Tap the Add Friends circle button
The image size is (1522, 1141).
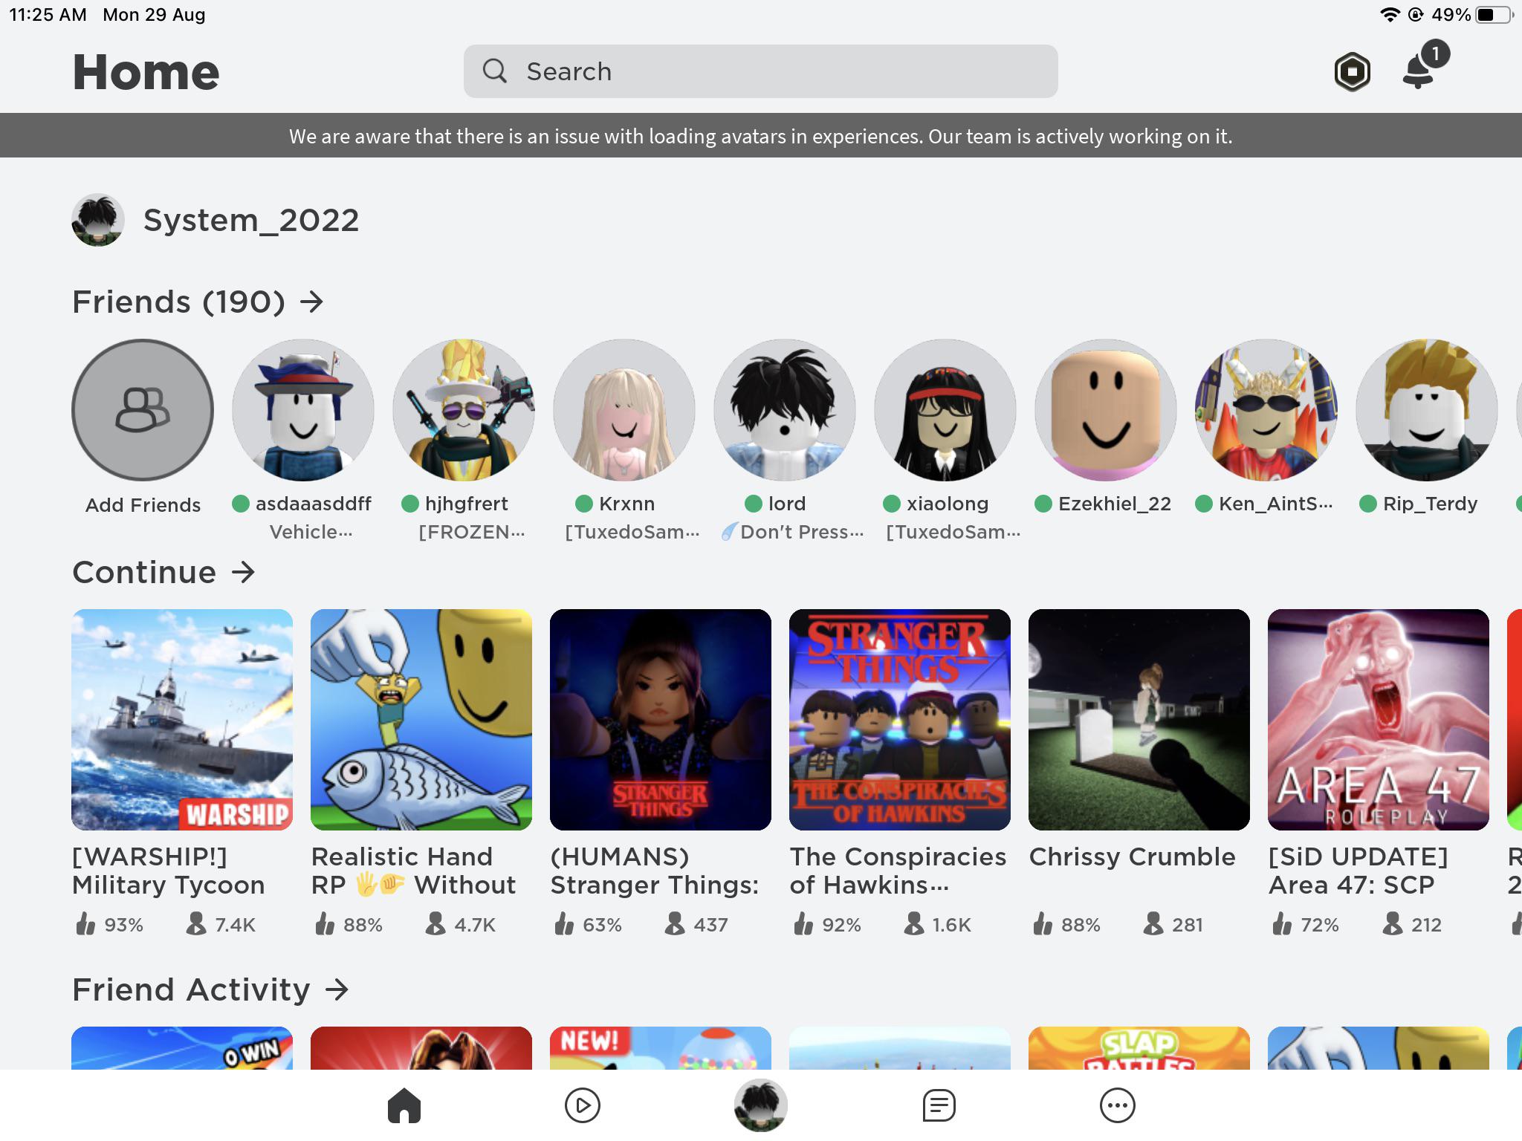click(x=143, y=410)
